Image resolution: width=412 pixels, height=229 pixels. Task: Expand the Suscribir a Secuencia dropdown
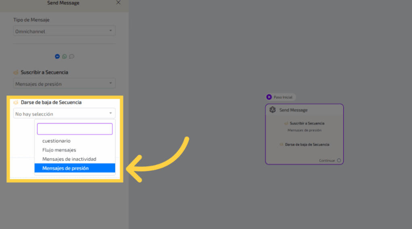click(x=64, y=84)
